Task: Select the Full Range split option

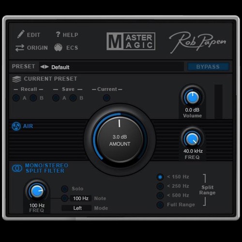Action: point(160,205)
